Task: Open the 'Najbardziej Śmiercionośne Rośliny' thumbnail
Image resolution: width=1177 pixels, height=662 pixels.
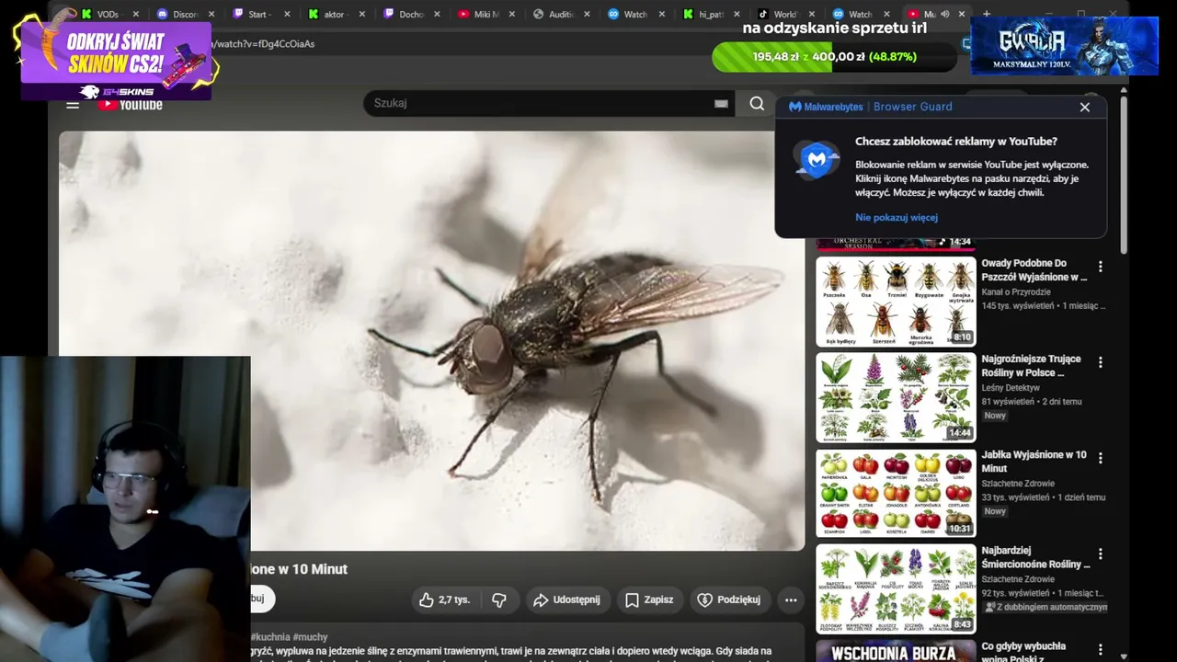Action: 896,588
